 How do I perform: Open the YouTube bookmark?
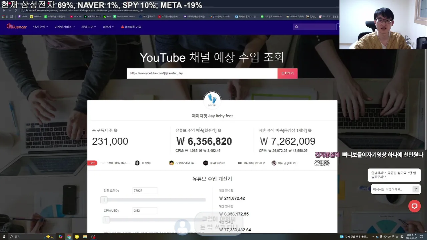coord(76,16)
